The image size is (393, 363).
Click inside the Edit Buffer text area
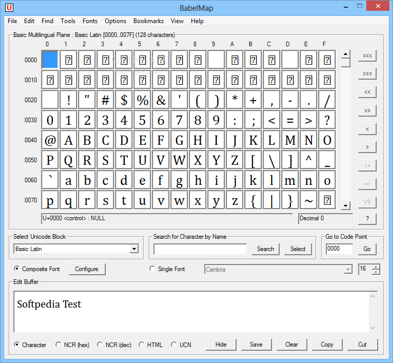click(192, 312)
